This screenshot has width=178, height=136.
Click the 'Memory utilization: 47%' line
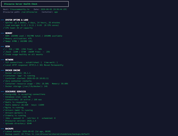click(x=19, y=39)
